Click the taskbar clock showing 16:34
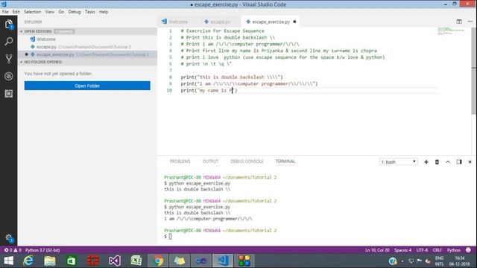This screenshot has height=268, width=477. (x=459, y=258)
